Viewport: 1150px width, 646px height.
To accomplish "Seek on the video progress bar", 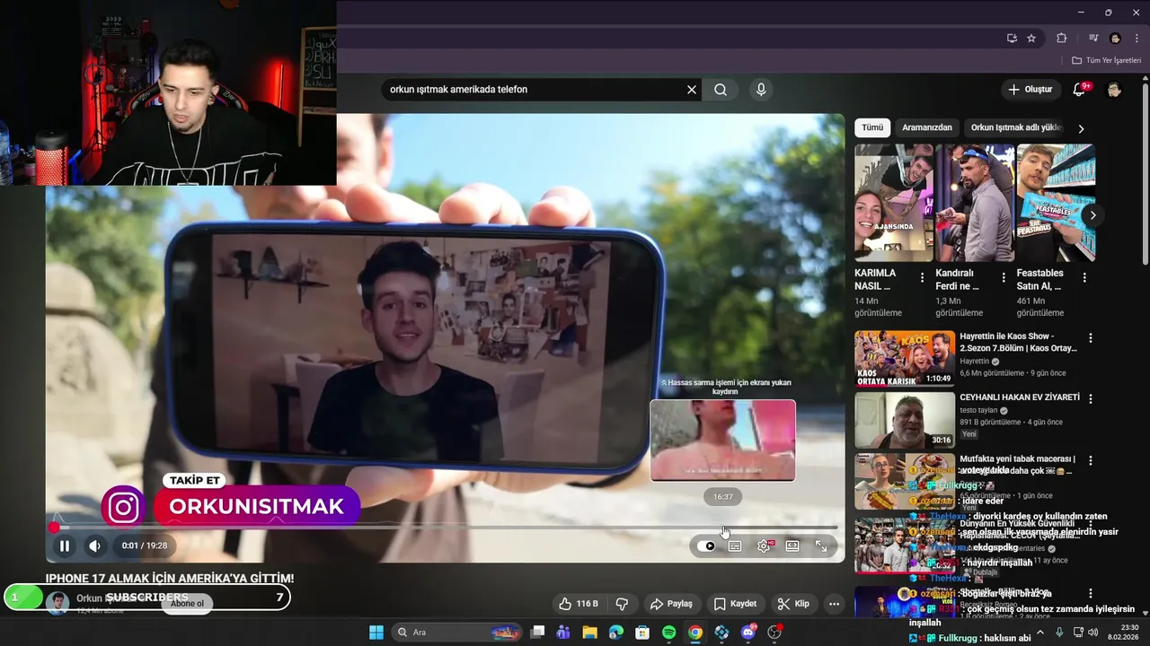I will [x=446, y=528].
